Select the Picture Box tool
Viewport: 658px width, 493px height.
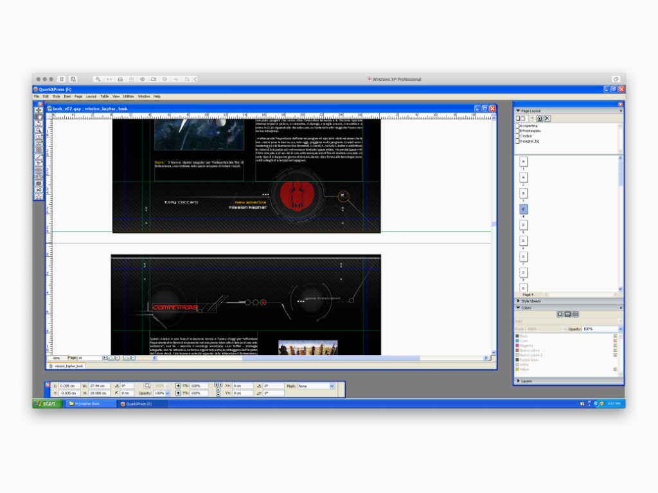[39, 143]
